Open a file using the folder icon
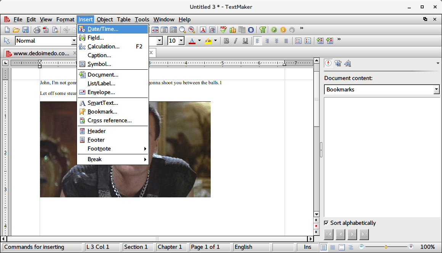Screen dimensions: 442x253 (x=16, y=30)
